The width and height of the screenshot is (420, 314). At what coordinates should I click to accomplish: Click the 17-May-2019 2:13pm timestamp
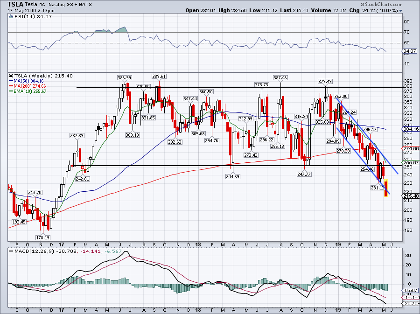coord(31,11)
